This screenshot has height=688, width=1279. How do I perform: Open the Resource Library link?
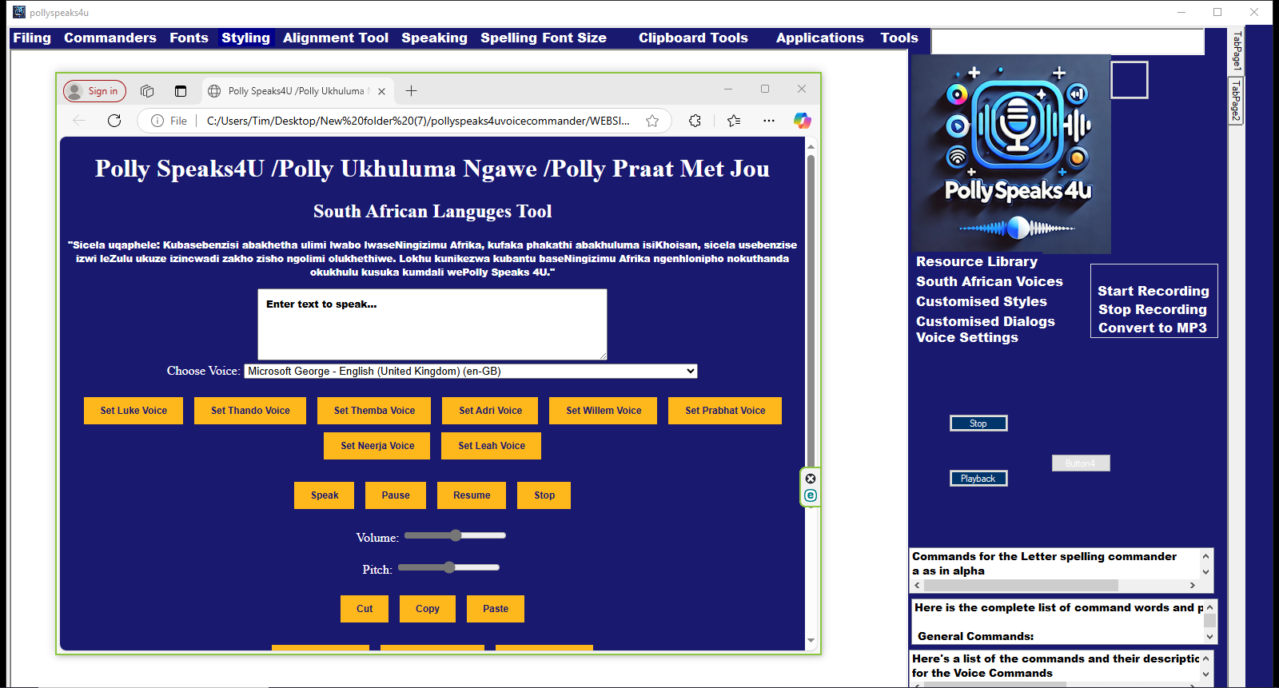977,261
